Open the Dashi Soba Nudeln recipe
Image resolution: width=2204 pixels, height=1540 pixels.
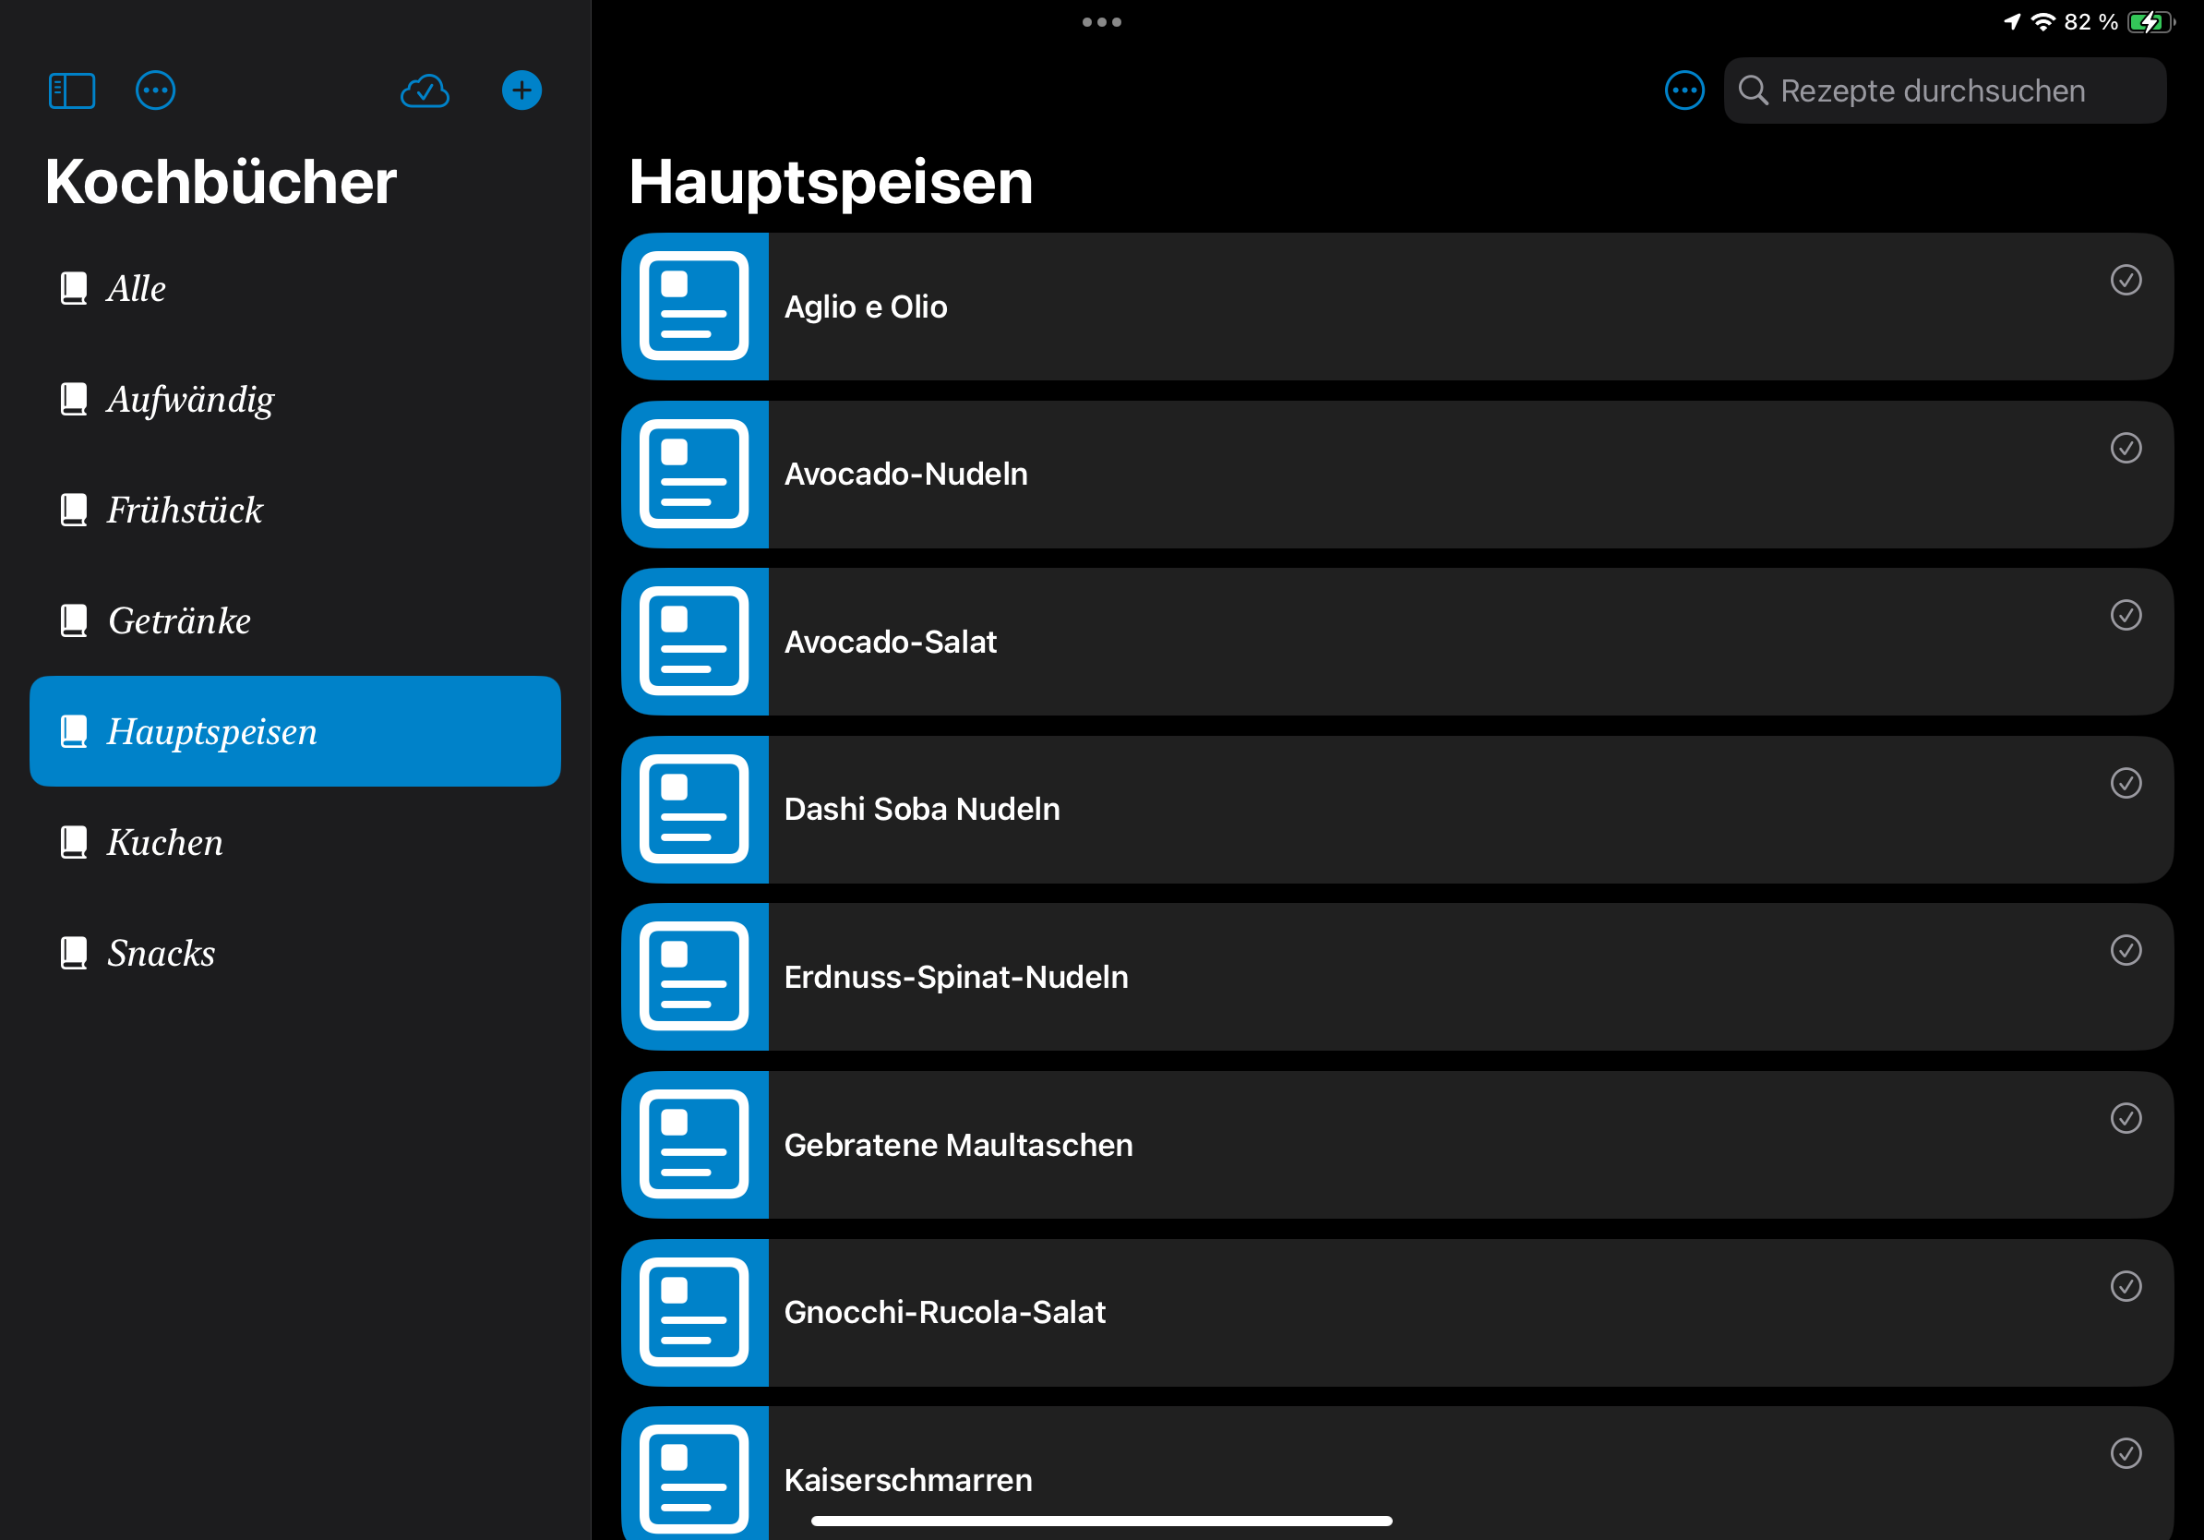click(921, 810)
